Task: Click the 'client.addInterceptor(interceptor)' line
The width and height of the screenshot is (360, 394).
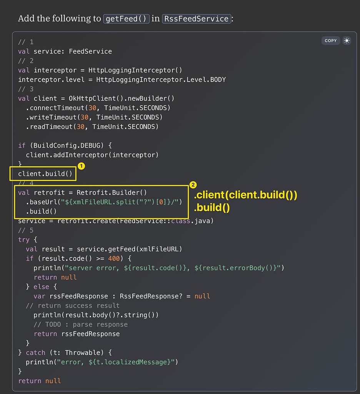Action: coord(92,155)
